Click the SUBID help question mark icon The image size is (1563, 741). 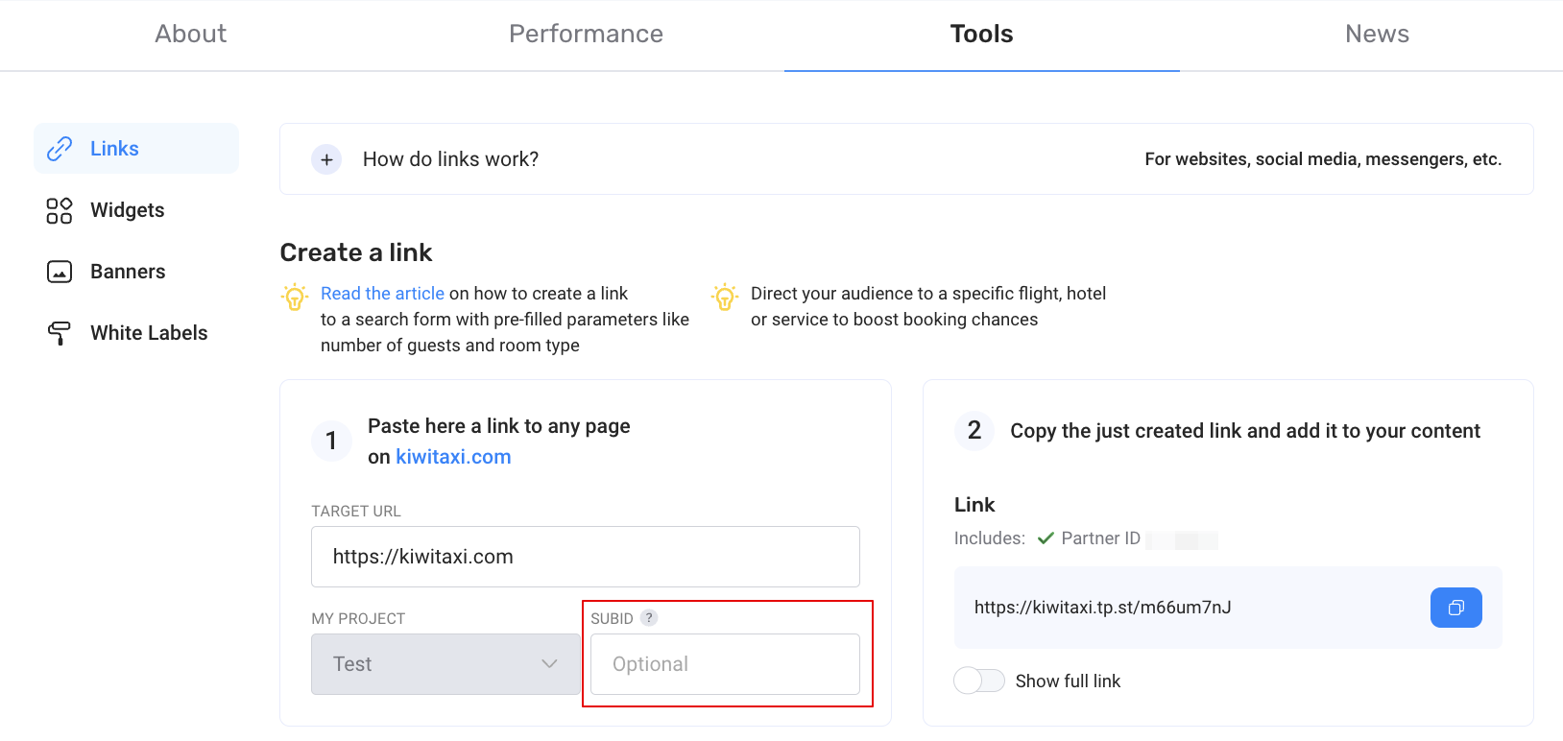(649, 618)
